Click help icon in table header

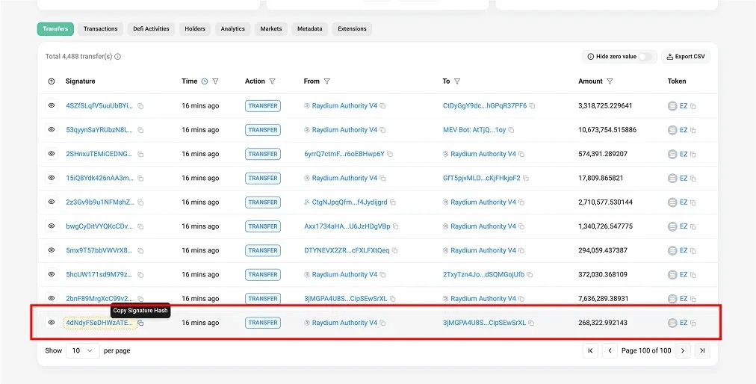pos(52,81)
